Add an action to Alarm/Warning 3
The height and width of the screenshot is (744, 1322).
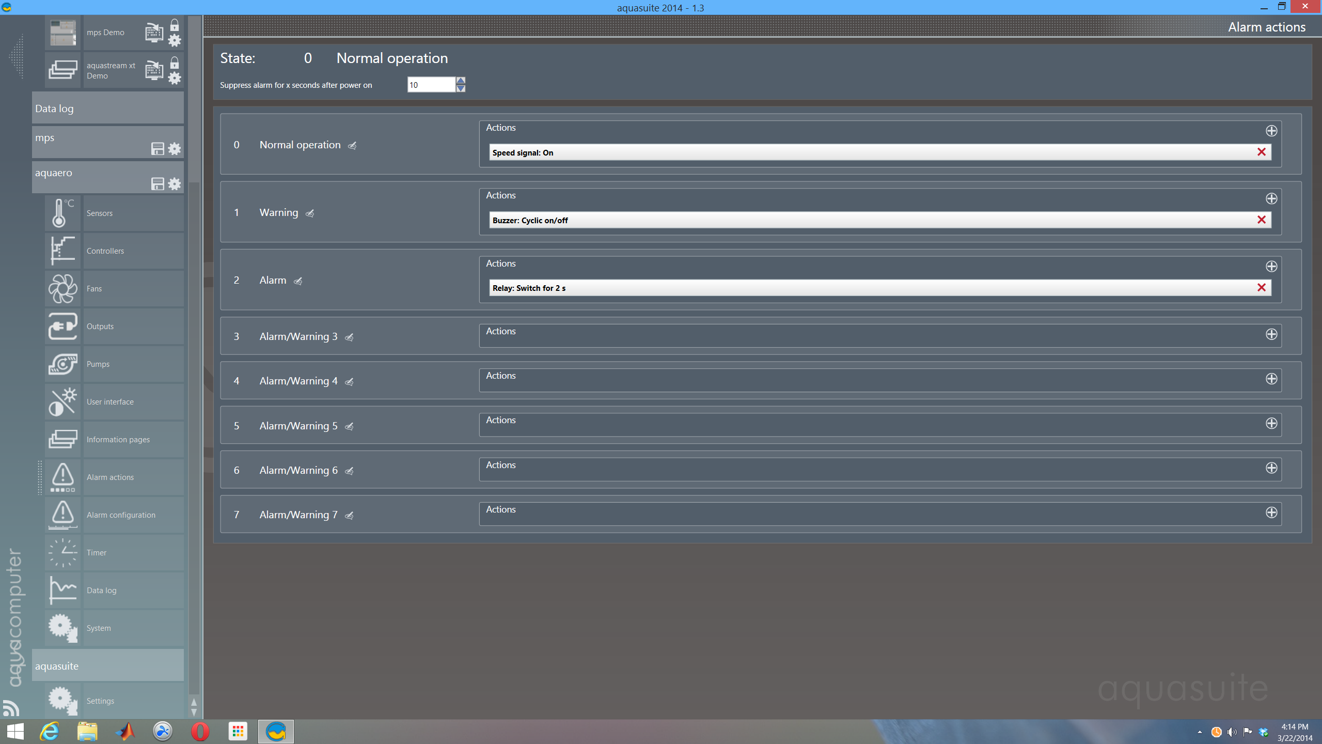coord(1271,334)
